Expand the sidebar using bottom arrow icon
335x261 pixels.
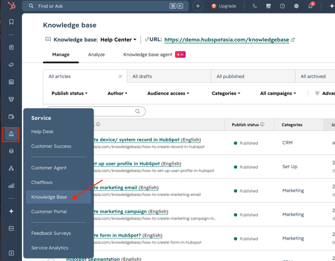point(11,253)
